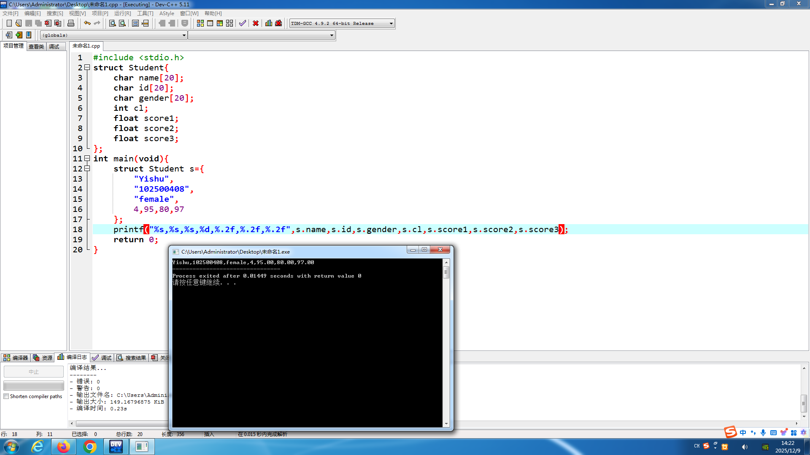Click the red X Stop execution icon

coord(256,23)
